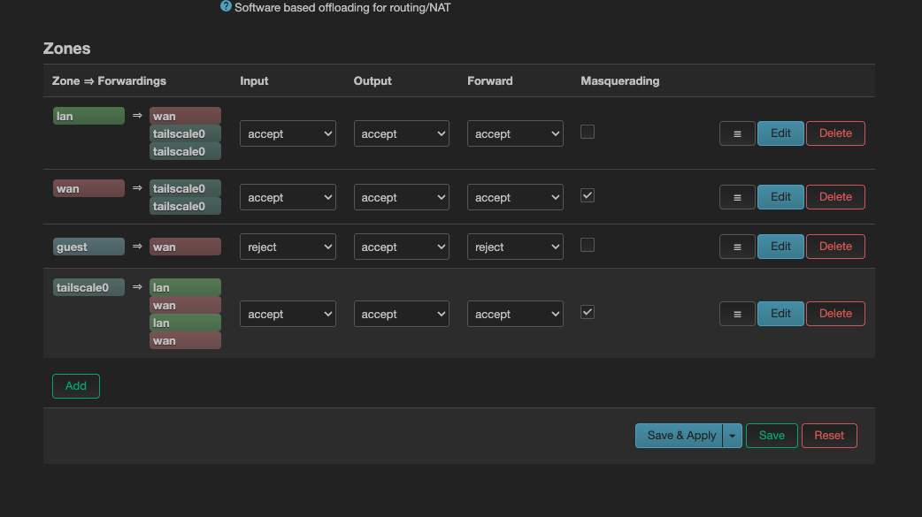
Task: Click the drag handle icon for lan zone
Action: pos(737,133)
